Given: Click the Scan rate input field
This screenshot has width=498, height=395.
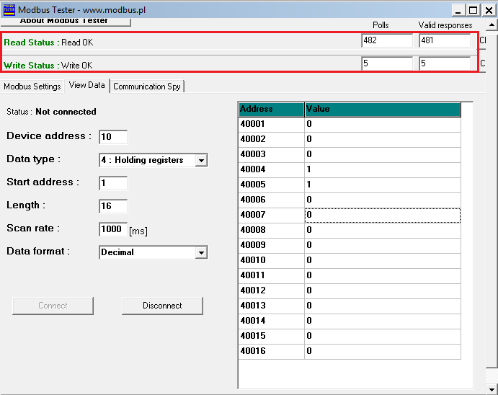Looking at the screenshot, I should coord(113,229).
